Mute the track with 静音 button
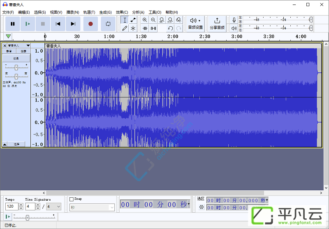The width and height of the screenshot is (329, 229). pos(9,51)
